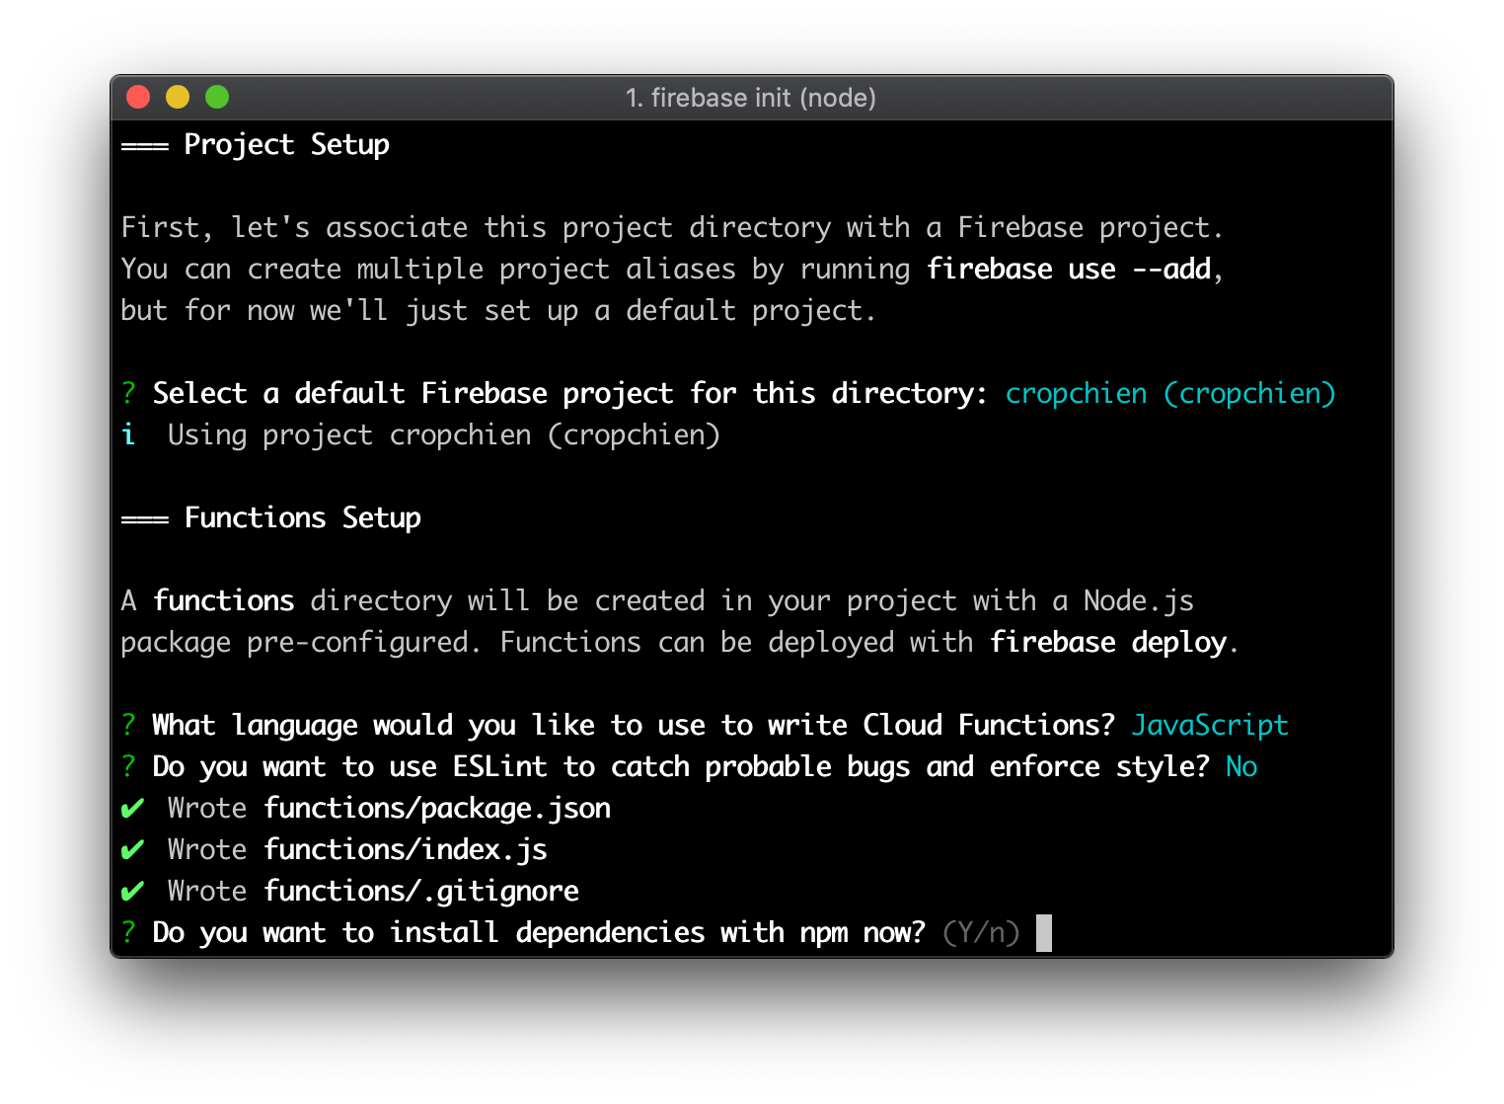
Task: Click the cyan "JavaScript" answer text
Action: click(1209, 725)
